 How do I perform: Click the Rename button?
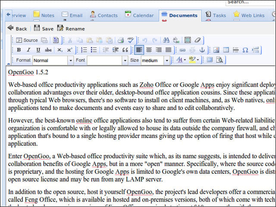pyautogui.click(x=71, y=28)
